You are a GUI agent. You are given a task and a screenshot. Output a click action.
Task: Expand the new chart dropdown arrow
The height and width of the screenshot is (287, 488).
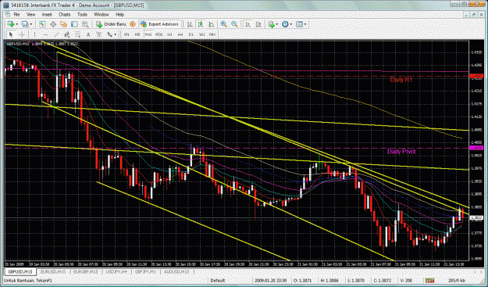point(17,24)
